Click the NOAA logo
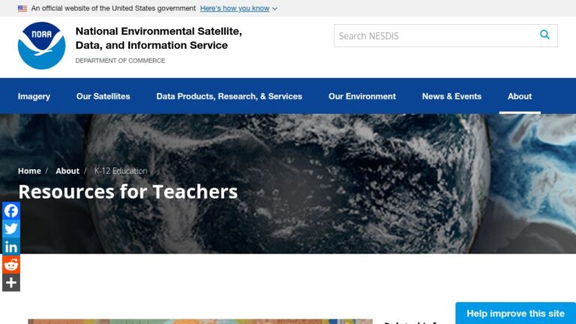576x324 pixels. (x=41, y=46)
